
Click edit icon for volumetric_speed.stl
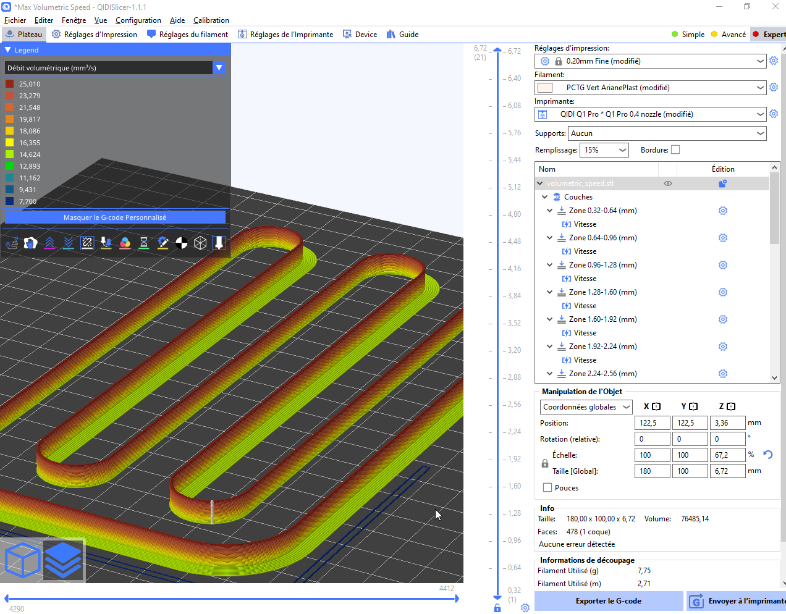point(722,183)
